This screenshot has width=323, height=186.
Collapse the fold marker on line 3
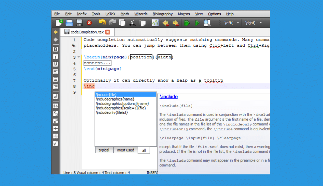79,57
